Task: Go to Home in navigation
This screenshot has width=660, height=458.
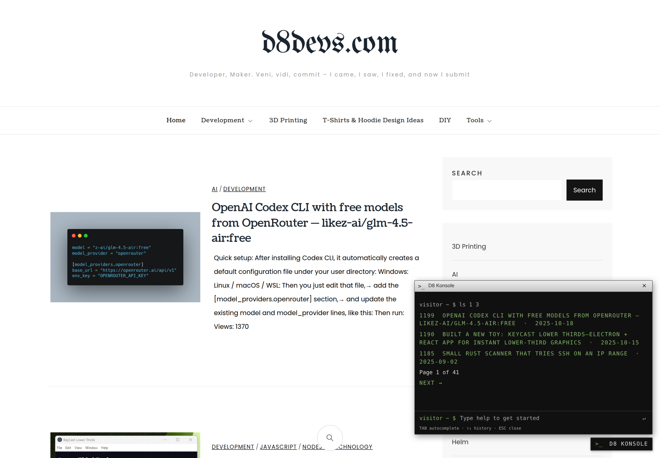Action: pos(176,120)
